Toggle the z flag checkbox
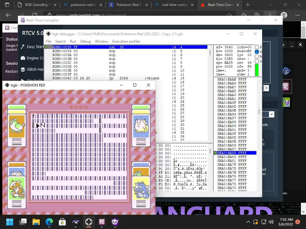The height and width of the screenshot is (229, 306). 257,47
